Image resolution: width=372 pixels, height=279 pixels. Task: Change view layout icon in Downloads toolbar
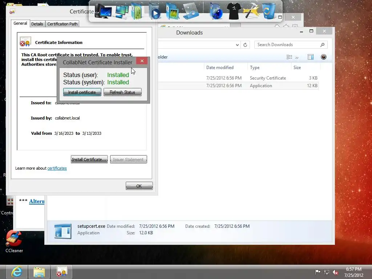[x=289, y=57]
